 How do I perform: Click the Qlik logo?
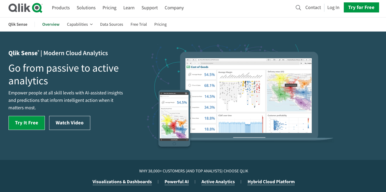25,8
